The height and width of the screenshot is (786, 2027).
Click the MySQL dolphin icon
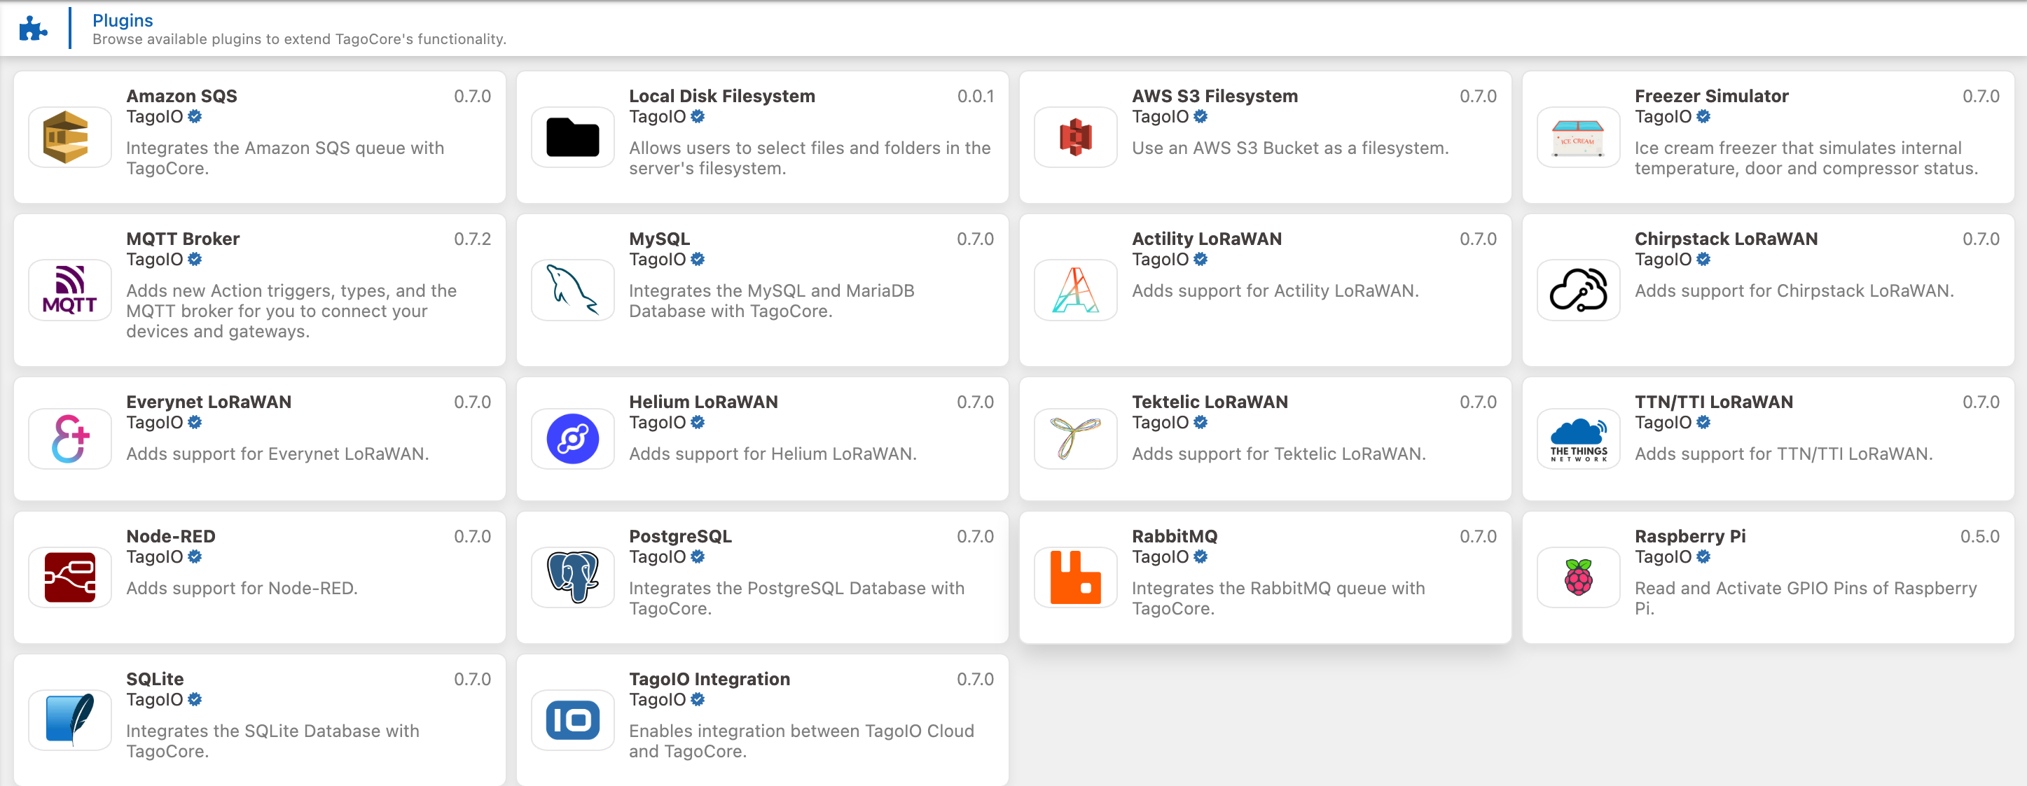572,290
